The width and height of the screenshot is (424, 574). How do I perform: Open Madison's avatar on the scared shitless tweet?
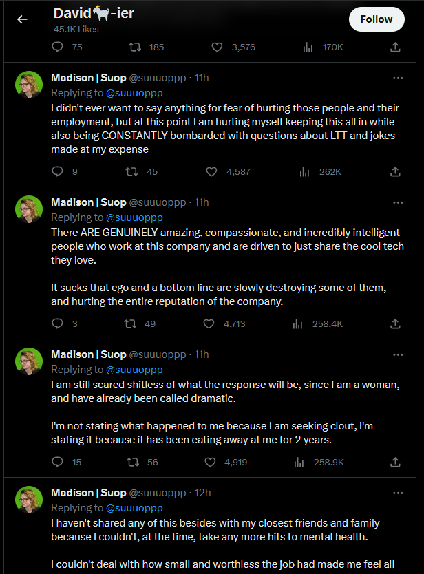coord(29,361)
